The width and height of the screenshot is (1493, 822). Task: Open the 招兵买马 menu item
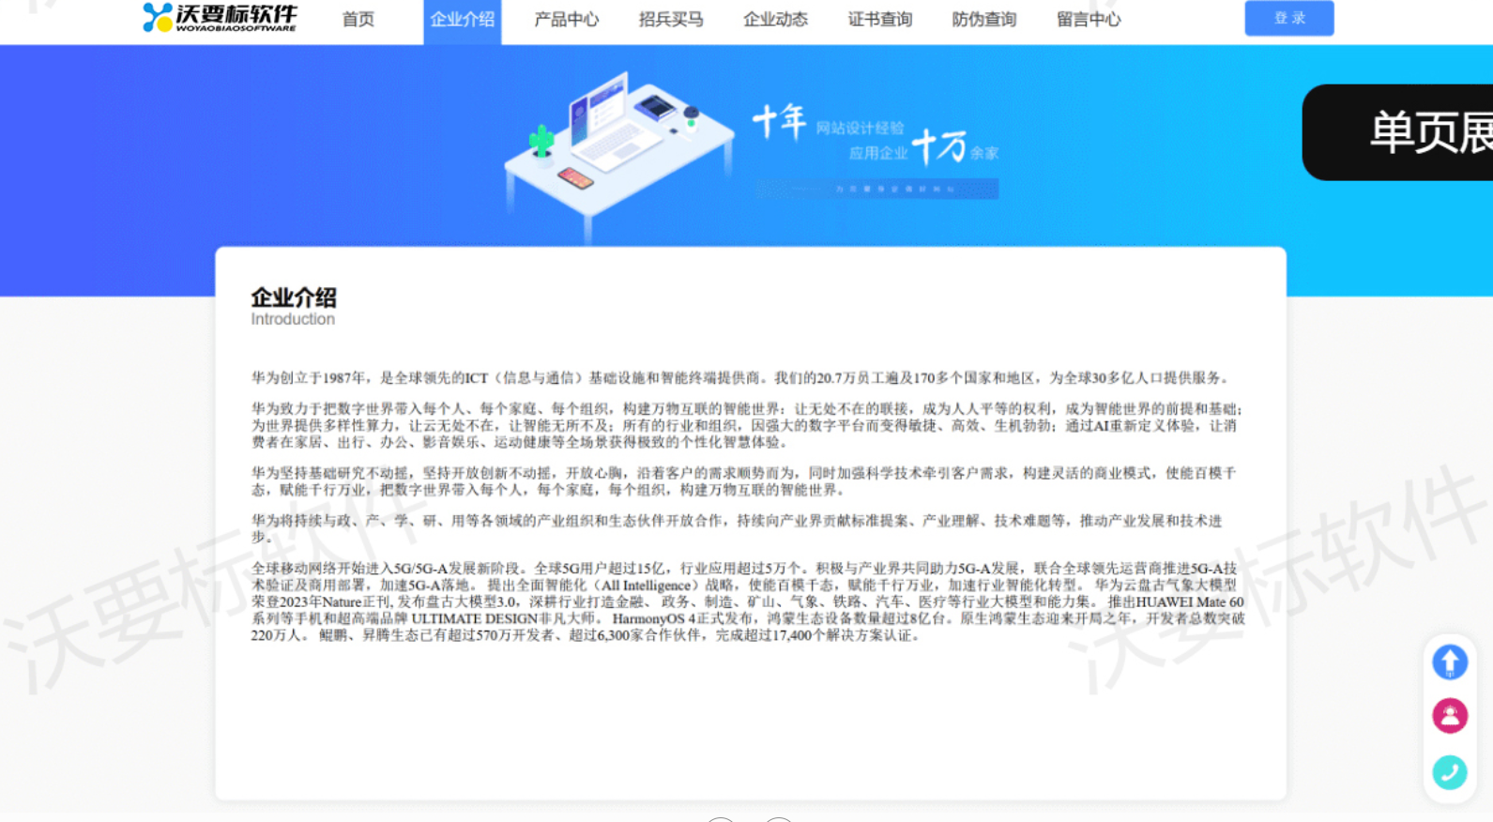[x=671, y=19]
